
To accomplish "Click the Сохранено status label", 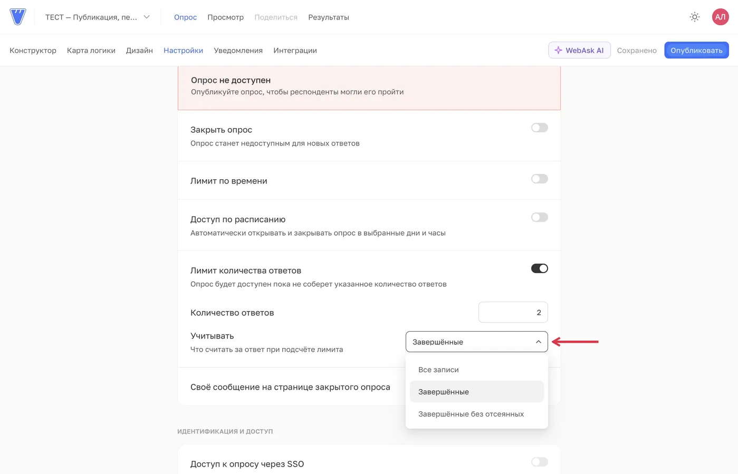I will (637, 50).
